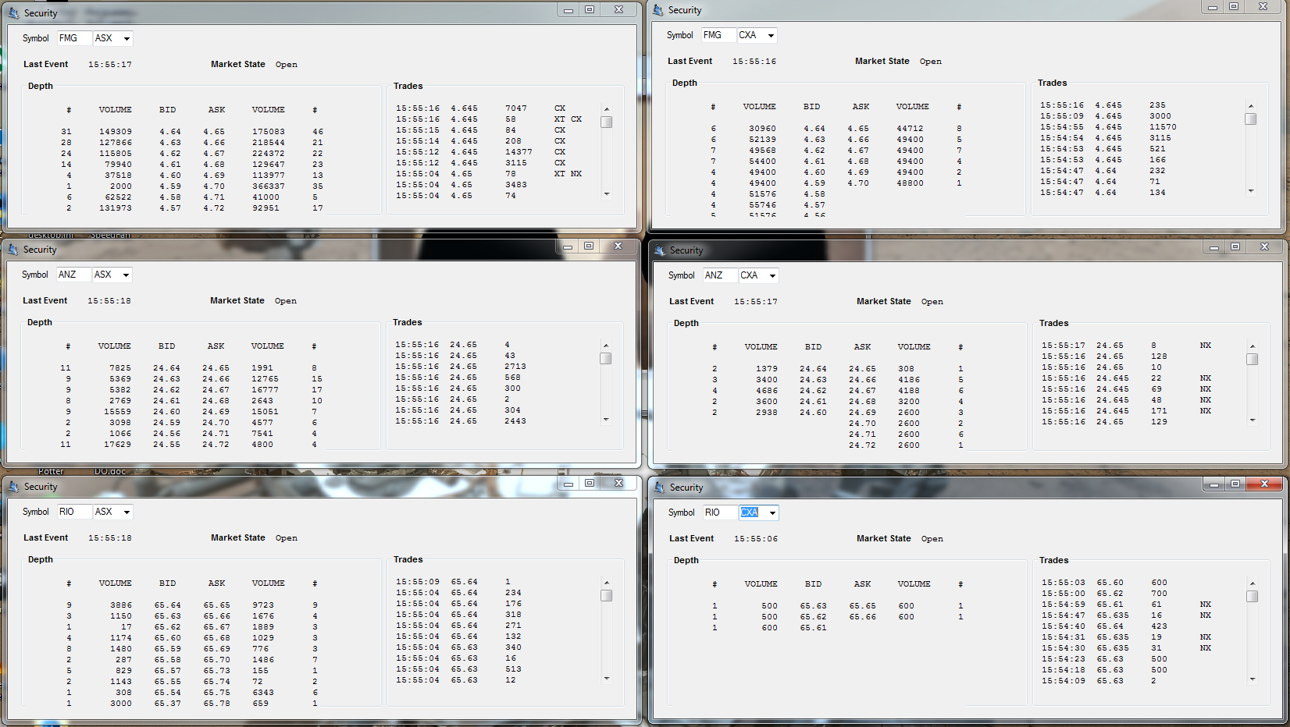Click the scrollbar thumb in the RIO CXA trades list

(1253, 597)
